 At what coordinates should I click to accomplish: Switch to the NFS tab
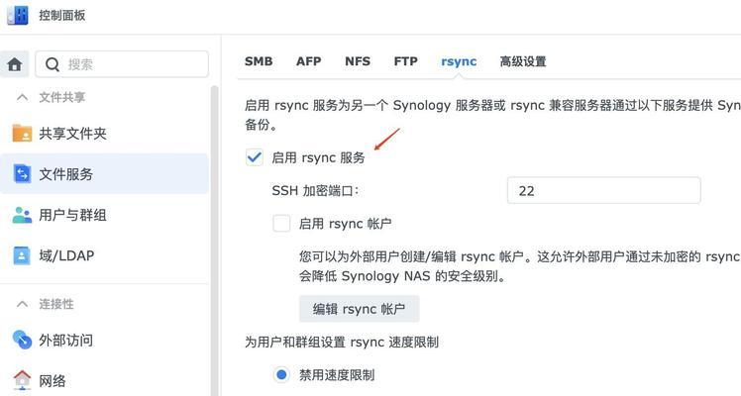(x=358, y=61)
